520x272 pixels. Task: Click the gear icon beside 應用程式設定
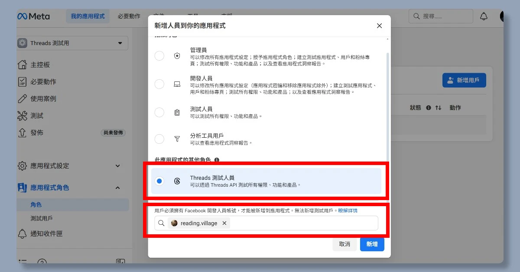pyautogui.click(x=22, y=166)
